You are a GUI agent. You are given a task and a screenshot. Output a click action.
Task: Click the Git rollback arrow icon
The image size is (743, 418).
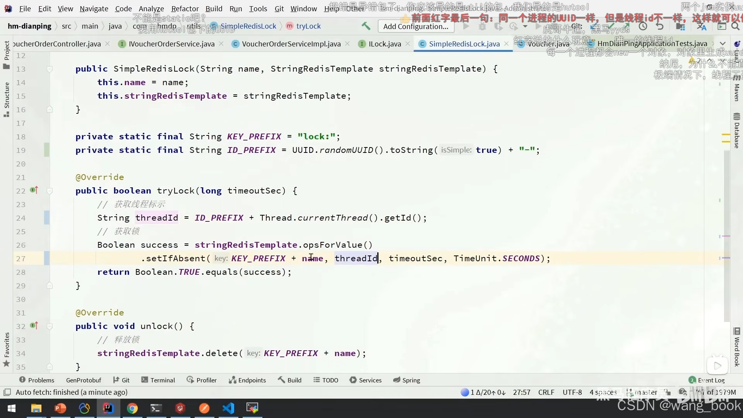coord(660,26)
